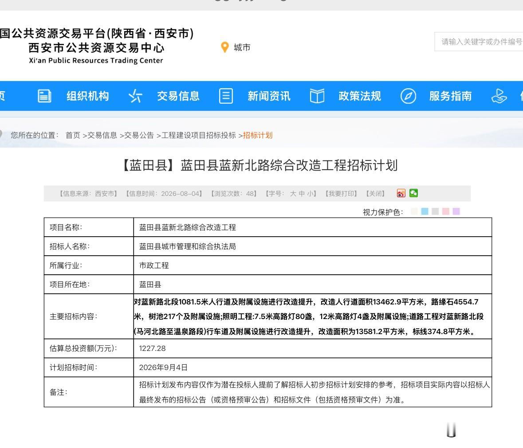
Task: Go to 交易信息 in the breadcrumb
Action: [x=102, y=135]
